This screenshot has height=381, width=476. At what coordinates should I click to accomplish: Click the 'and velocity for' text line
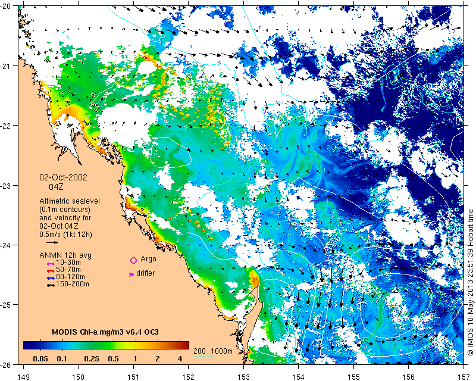tap(65, 218)
